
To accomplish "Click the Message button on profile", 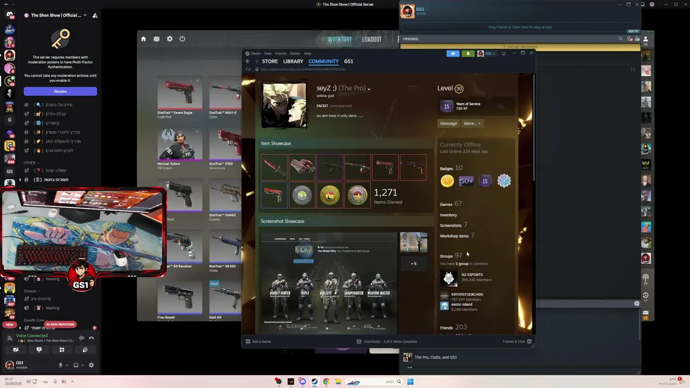I will coord(448,123).
